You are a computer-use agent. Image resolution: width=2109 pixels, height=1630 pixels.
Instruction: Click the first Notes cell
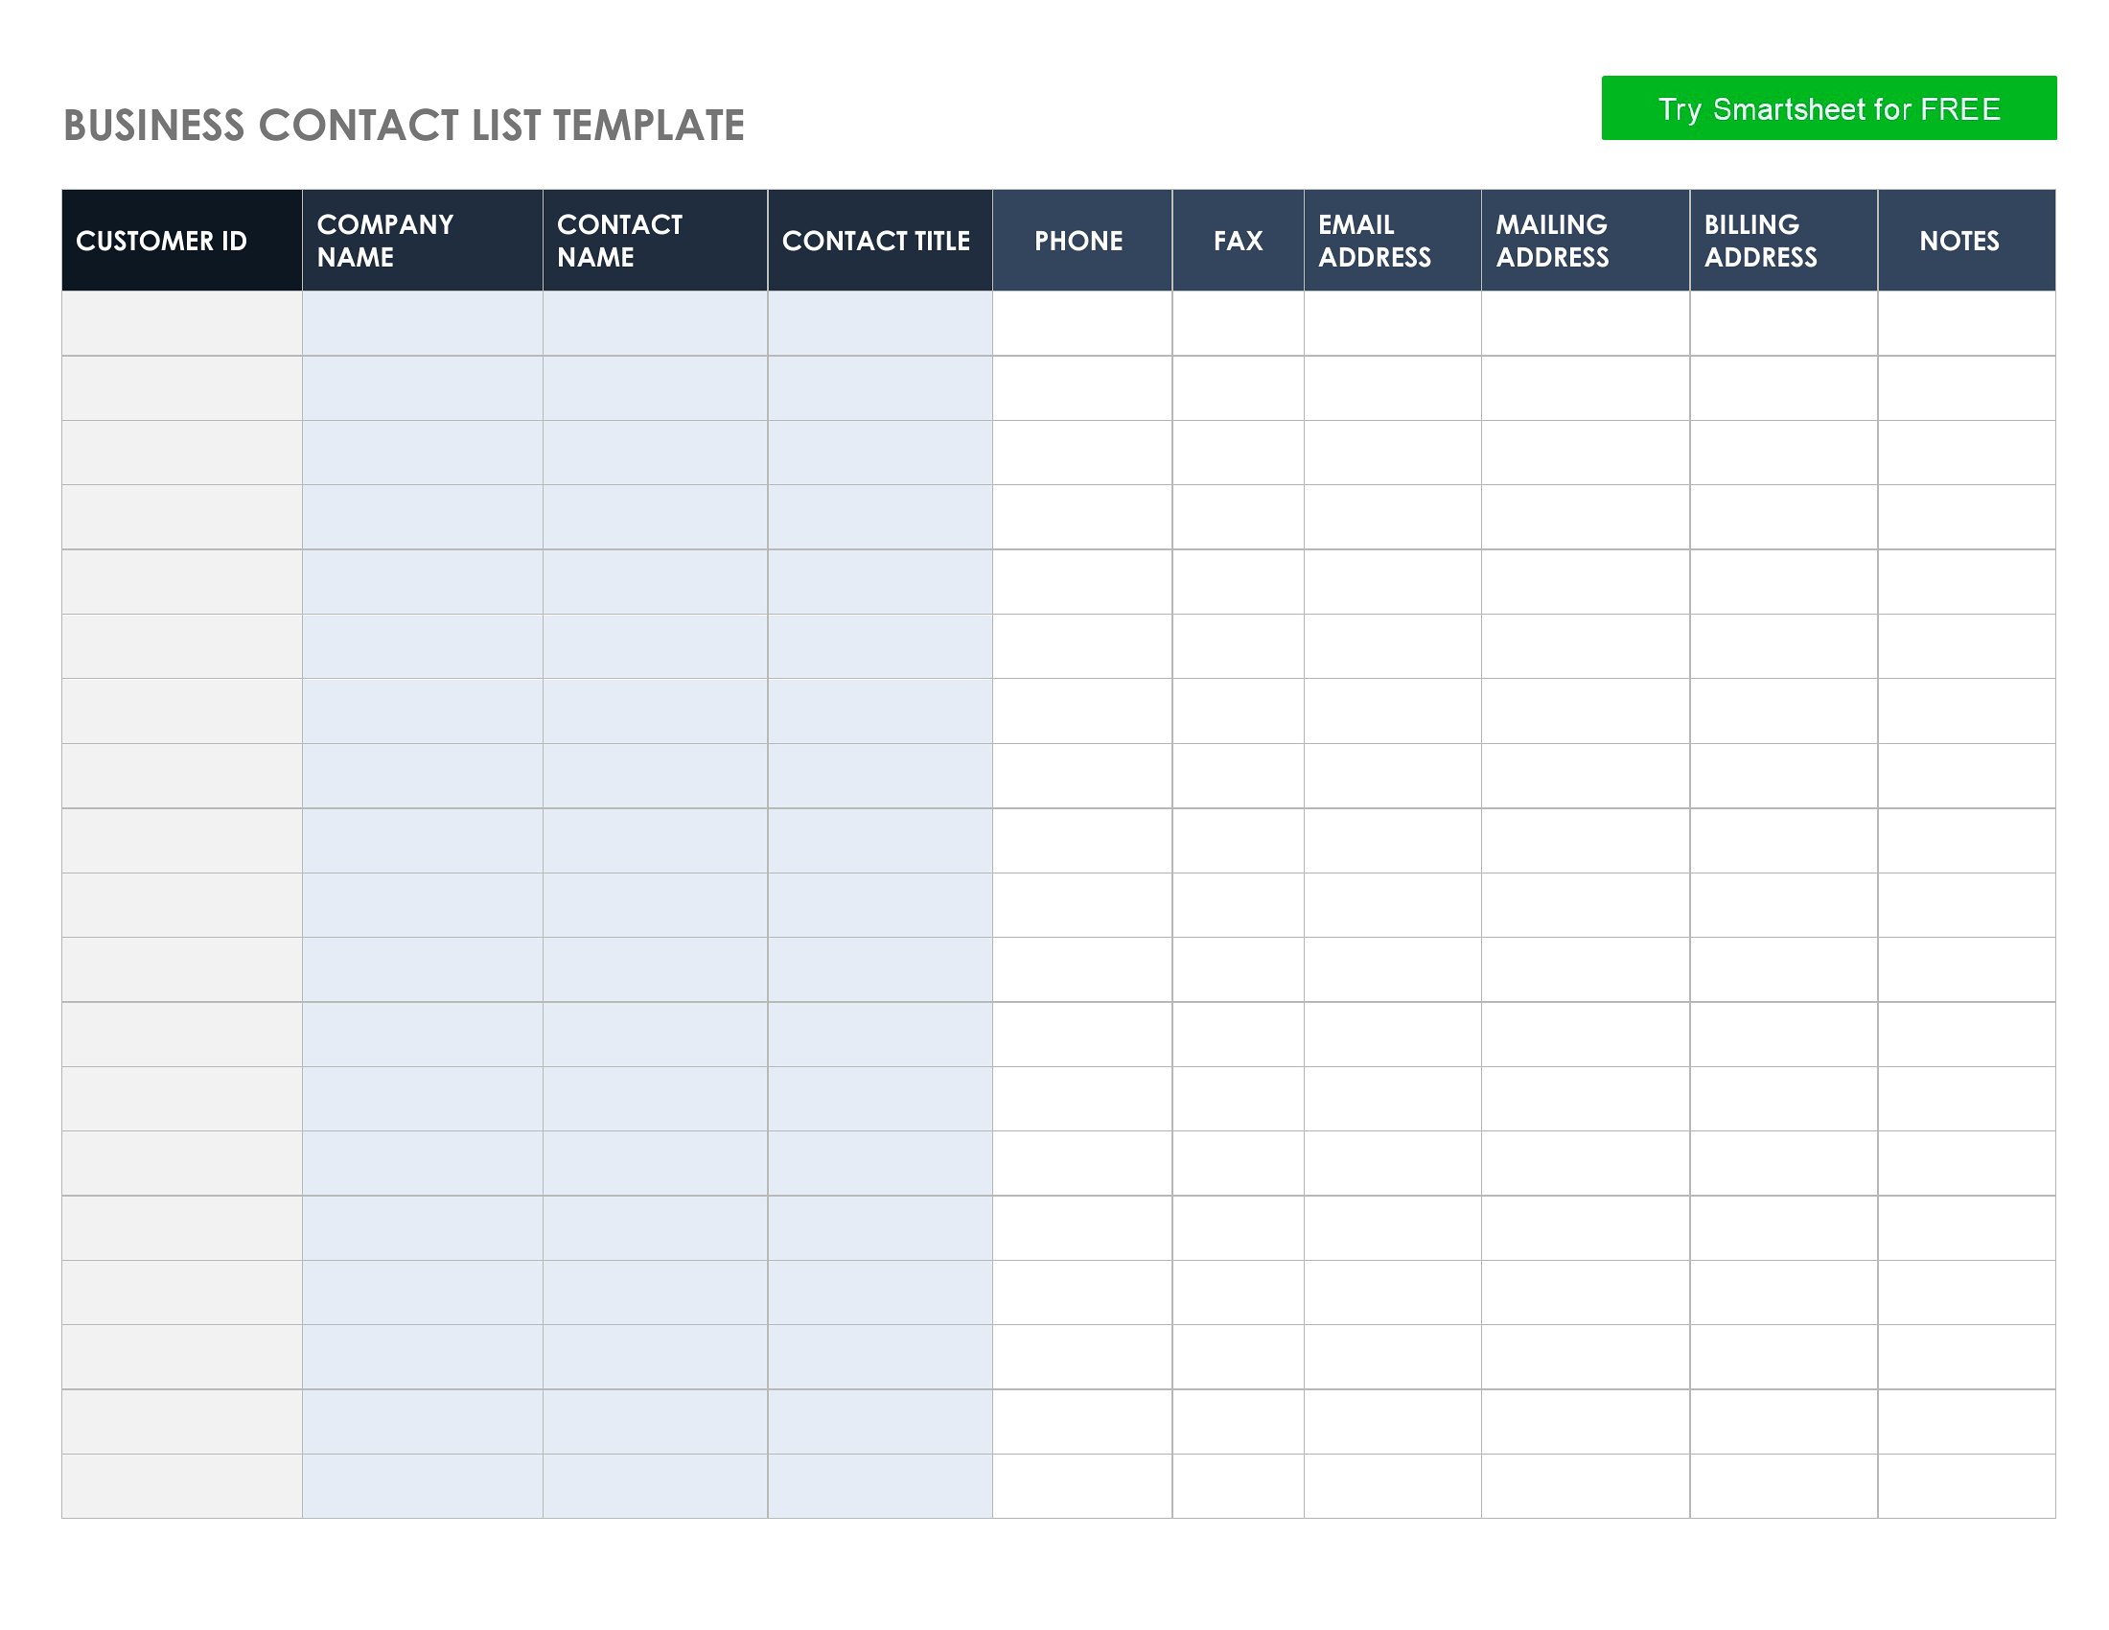(x=1966, y=323)
